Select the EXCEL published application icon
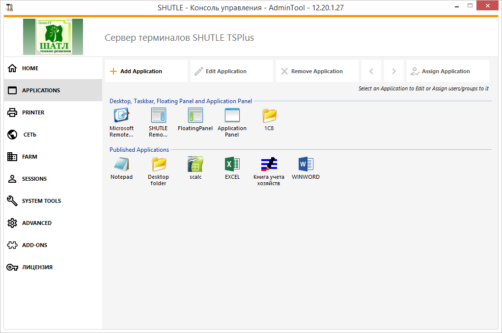This screenshot has width=502, height=333. [x=232, y=164]
